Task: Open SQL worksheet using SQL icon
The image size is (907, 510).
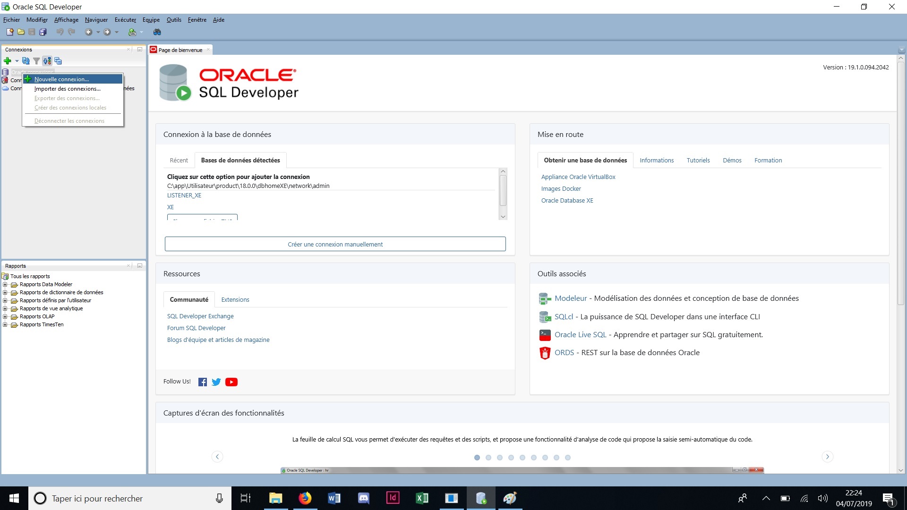Action: [x=132, y=32]
